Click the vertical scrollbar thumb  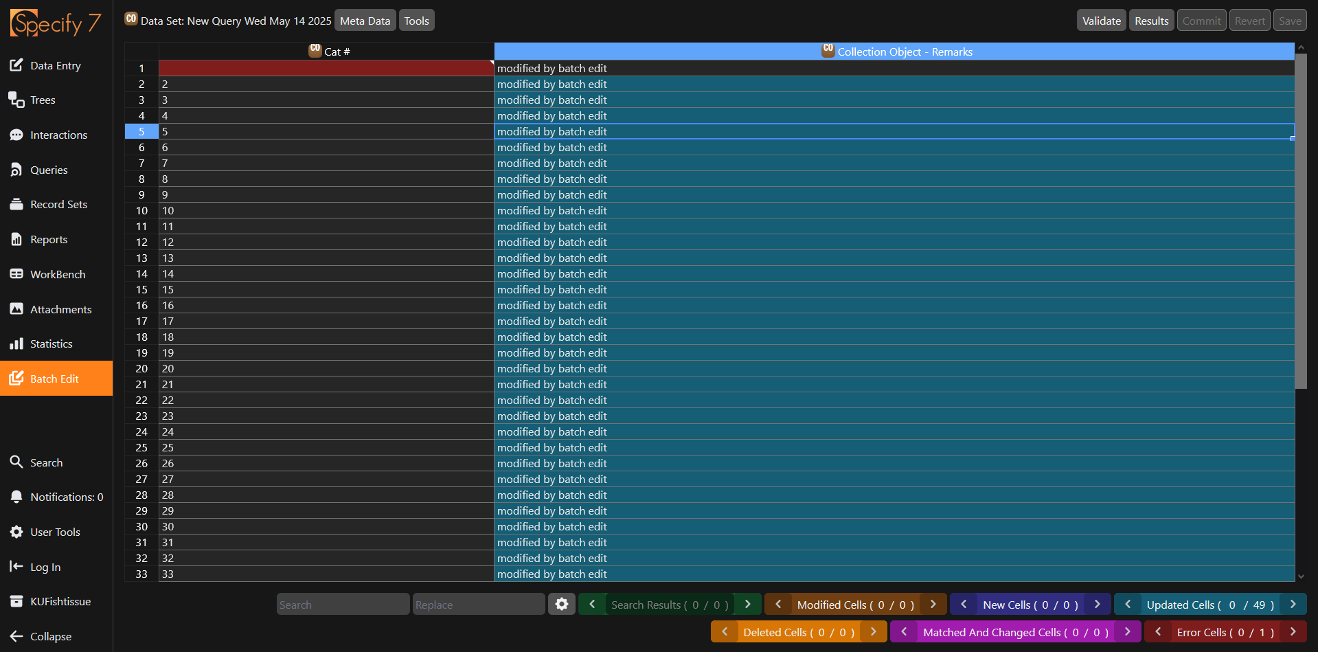(x=1301, y=221)
